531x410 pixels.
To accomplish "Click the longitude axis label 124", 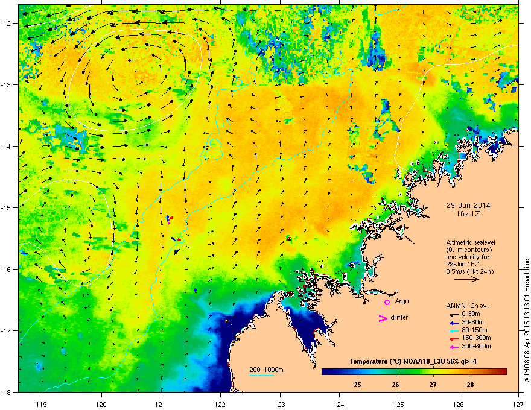I will click(x=339, y=404).
